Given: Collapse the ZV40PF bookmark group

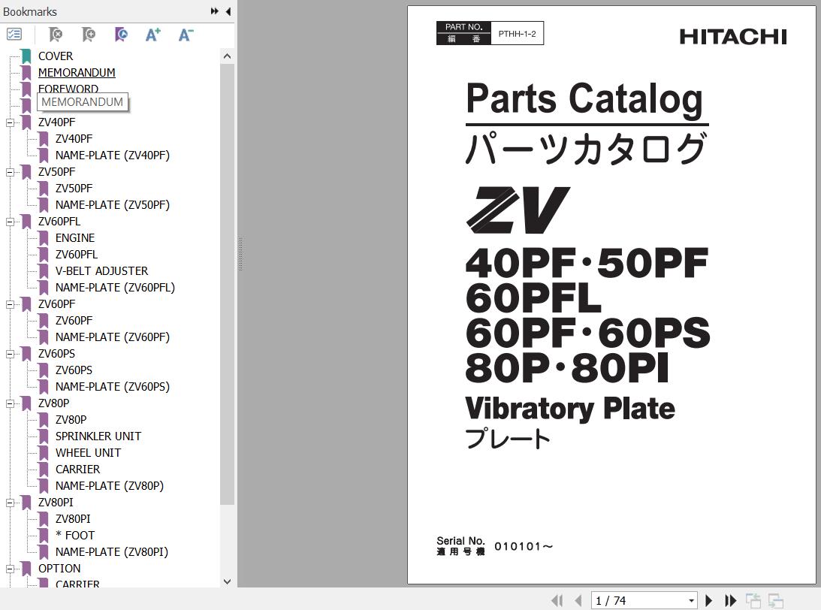Looking at the screenshot, I should point(11,122).
